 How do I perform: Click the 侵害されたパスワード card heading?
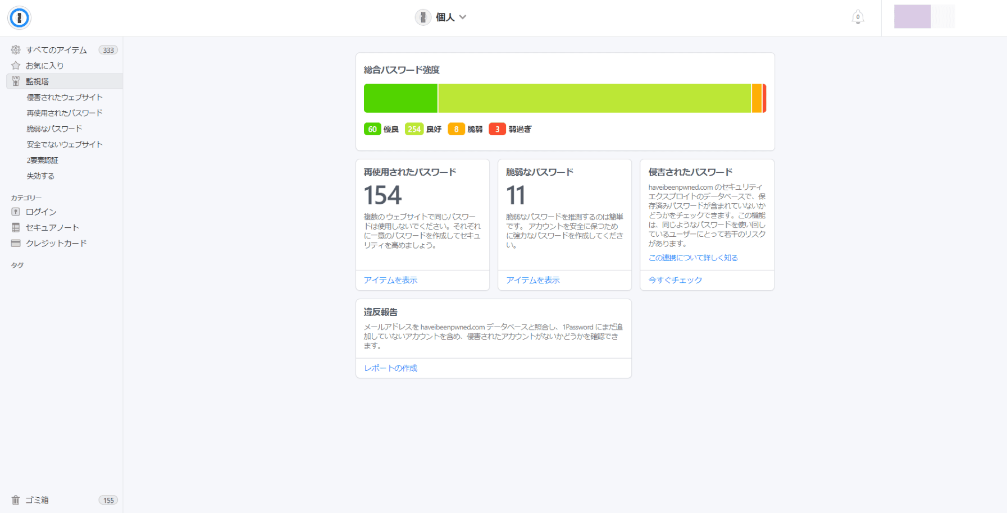(690, 172)
